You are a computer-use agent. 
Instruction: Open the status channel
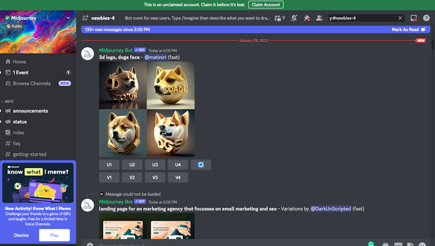38,122
